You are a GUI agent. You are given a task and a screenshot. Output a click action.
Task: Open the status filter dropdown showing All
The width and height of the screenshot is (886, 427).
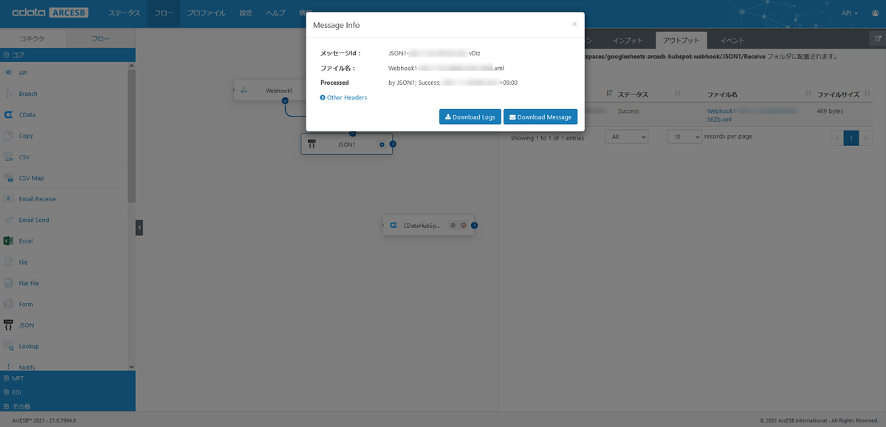tap(626, 137)
